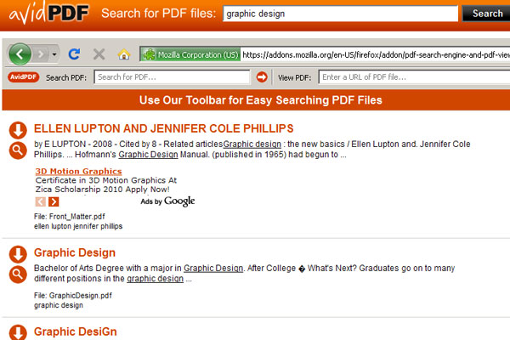The width and height of the screenshot is (510, 340).
Task: Open the 3D Motion Graphics ad link
Action: [78, 171]
